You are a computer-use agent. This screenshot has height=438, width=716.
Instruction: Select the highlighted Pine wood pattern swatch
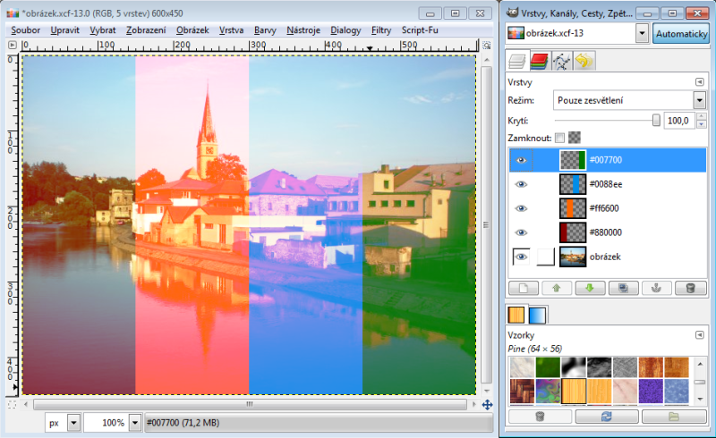coord(574,391)
